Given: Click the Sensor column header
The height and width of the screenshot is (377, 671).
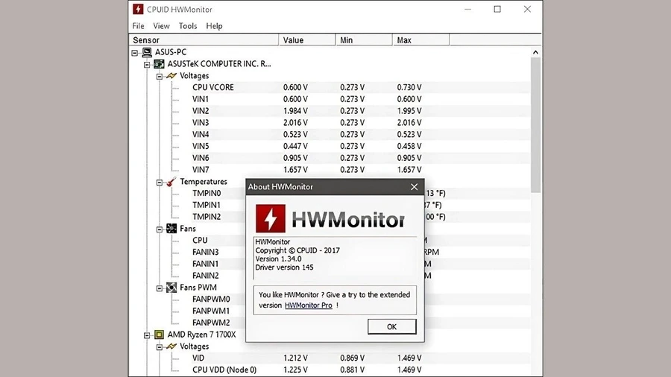Looking at the screenshot, I should tap(204, 40).
